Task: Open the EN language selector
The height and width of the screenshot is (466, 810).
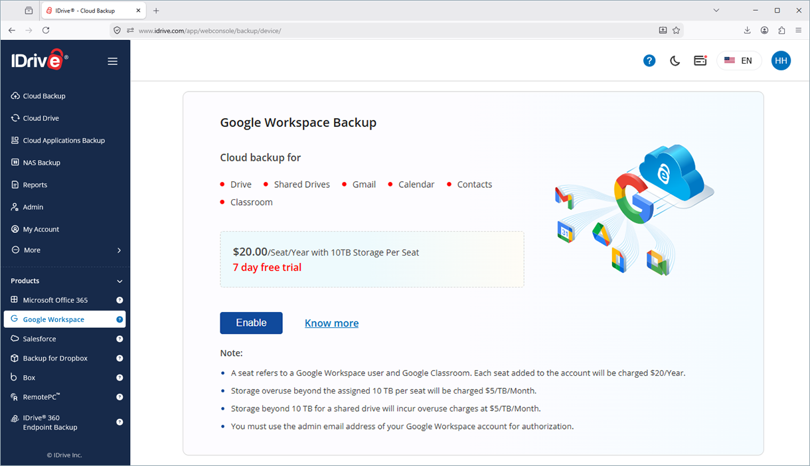Action: (x=739, y=60)
